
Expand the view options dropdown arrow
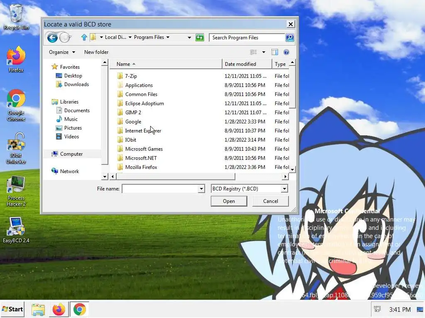[264, 52]
